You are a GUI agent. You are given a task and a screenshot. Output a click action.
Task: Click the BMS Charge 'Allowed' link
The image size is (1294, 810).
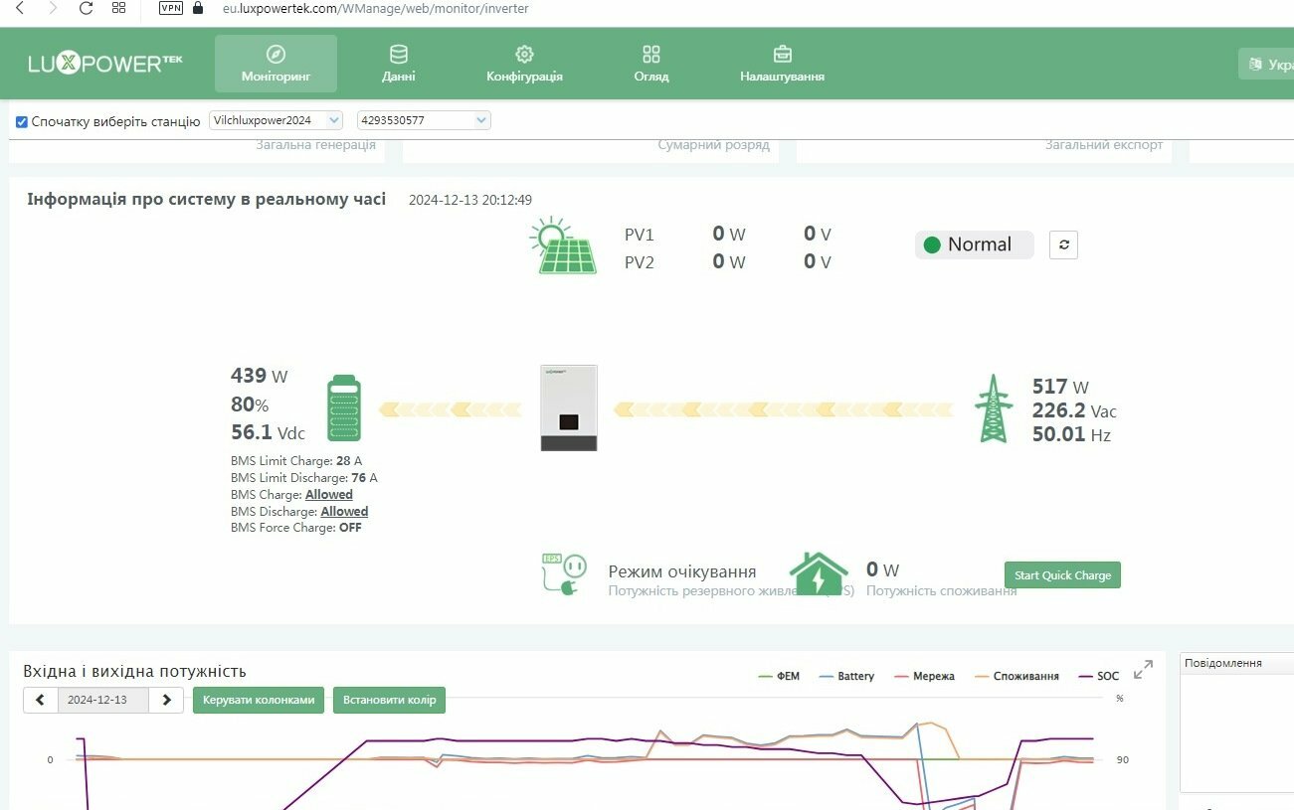(329, 494)
